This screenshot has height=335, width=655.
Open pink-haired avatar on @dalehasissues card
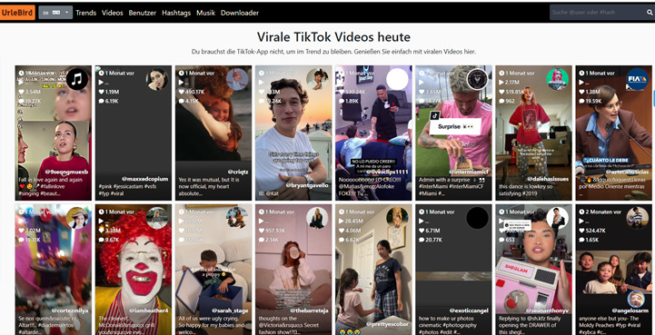tap(558, 79)
